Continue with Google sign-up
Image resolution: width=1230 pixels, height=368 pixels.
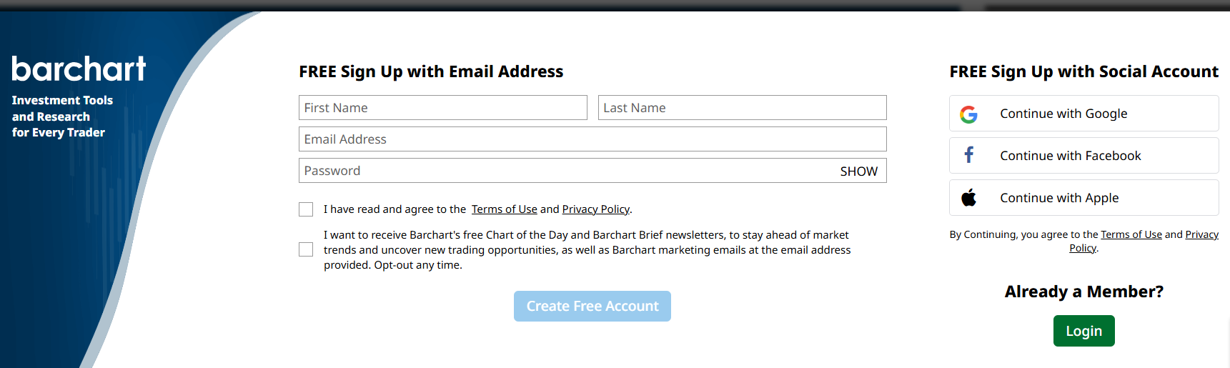pyautogui.click(x=1083, y=114)
